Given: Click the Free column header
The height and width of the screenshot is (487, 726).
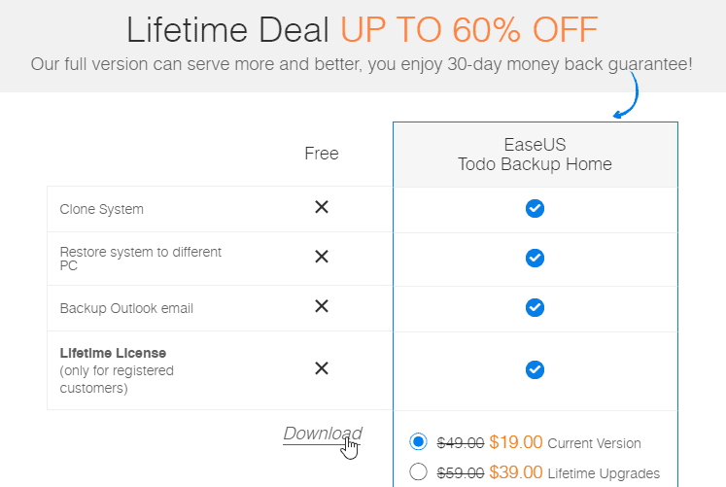Looking at the screenshot, I should coord(322,154).
